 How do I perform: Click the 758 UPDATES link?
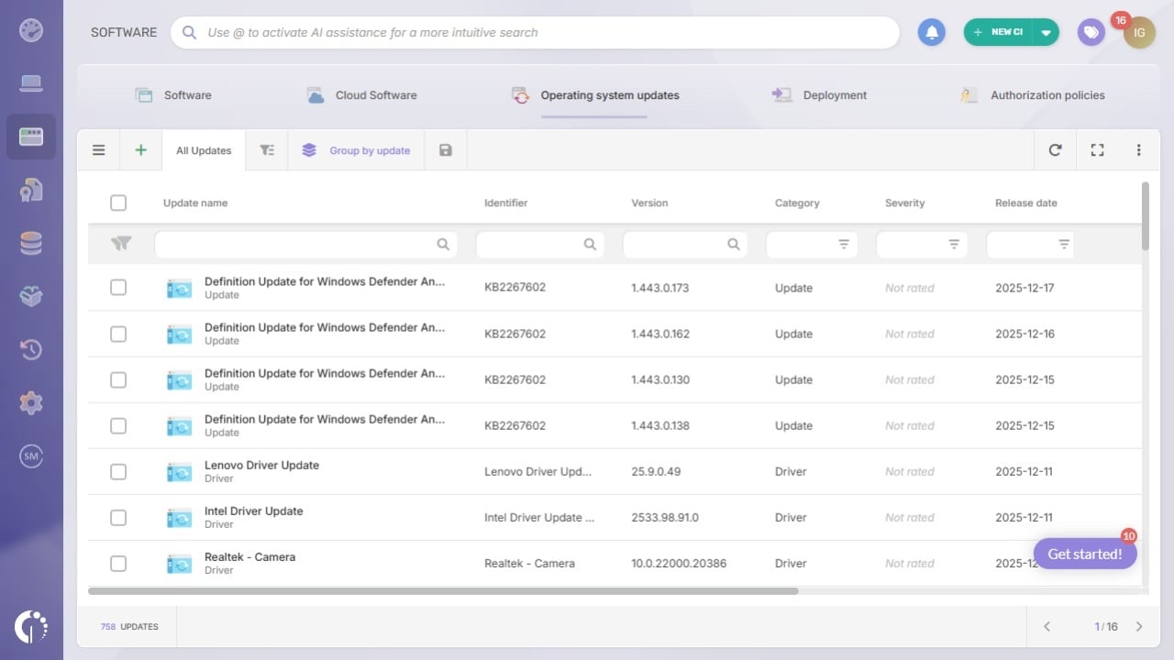(x=128, y=626)
